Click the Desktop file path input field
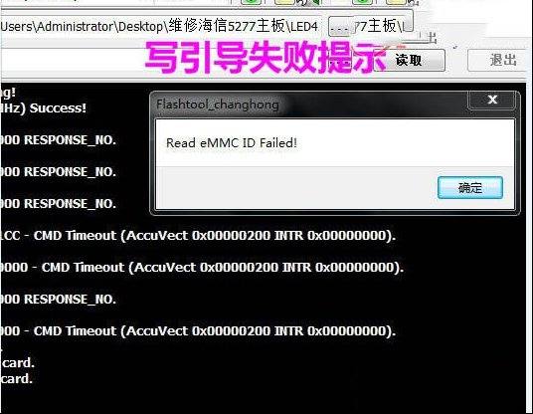 160,26
